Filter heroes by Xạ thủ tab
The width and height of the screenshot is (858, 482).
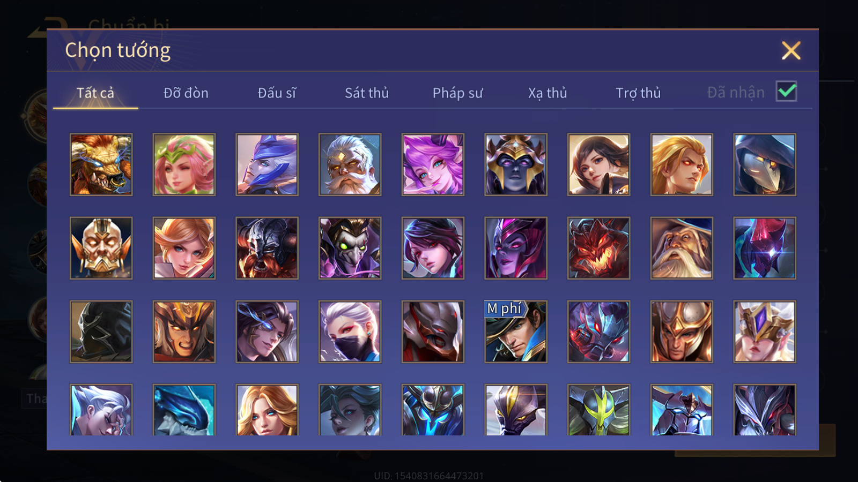[x=548, y=93]
